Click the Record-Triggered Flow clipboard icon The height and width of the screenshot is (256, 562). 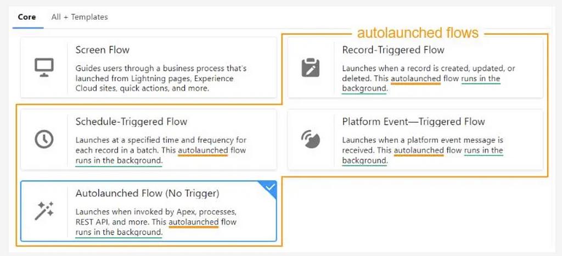311,68
